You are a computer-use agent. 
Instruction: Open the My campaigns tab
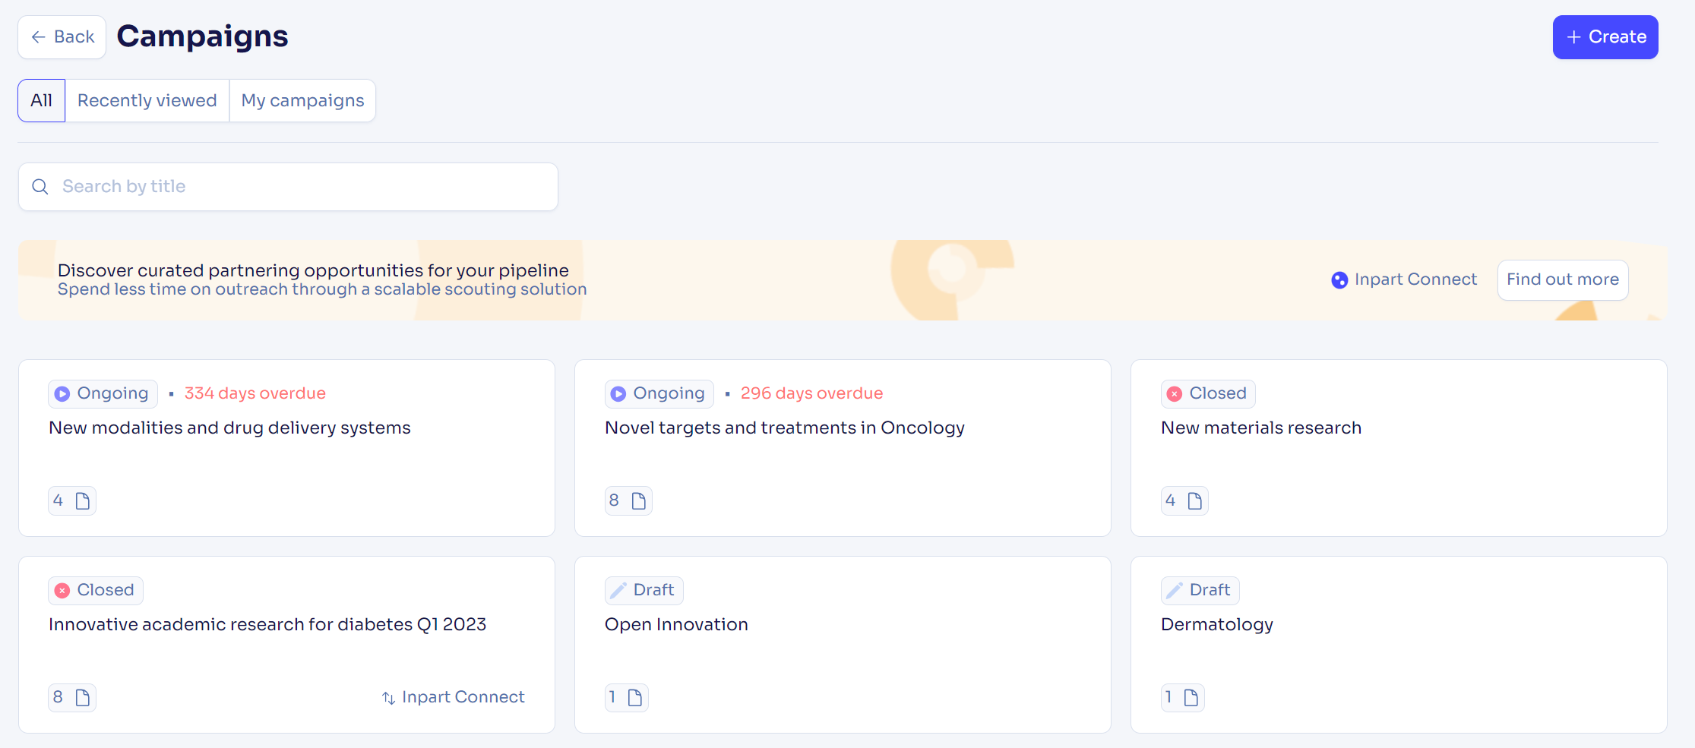click(302, 100)
